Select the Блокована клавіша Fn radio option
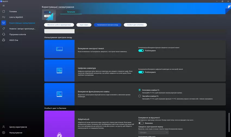Image resolution: width=231 pixels, height=137 pixels. coord(140,90)
